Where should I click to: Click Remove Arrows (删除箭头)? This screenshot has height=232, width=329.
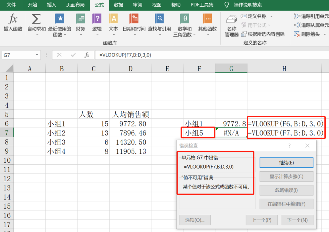[x=307, y=34]
